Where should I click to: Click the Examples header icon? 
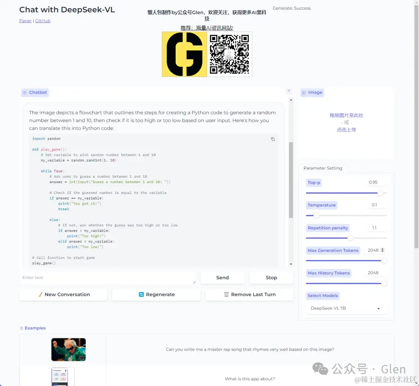point(21,328)
